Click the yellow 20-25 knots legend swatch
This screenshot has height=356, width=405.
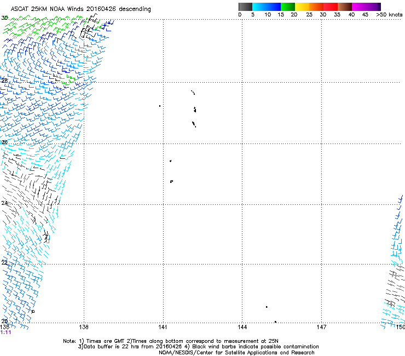pos(302,7)
